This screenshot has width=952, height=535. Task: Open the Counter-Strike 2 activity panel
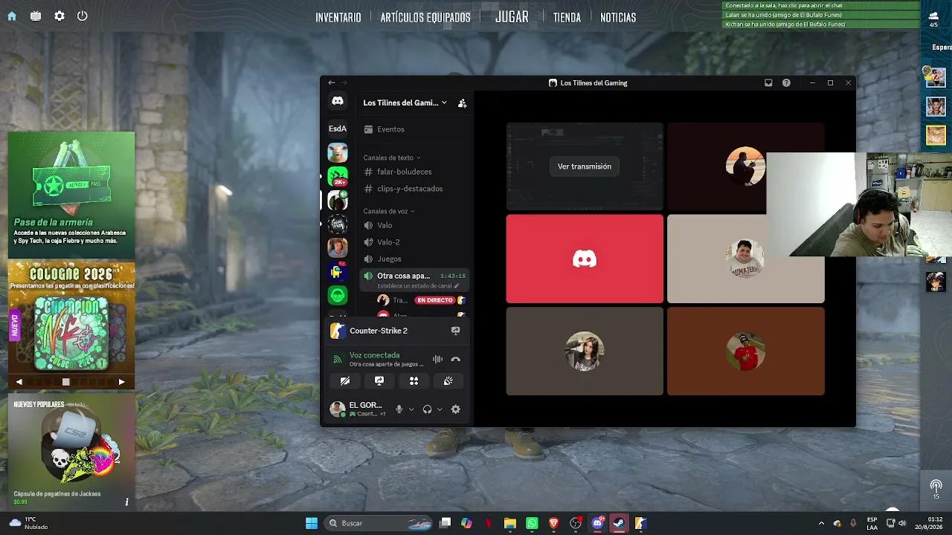379,331
